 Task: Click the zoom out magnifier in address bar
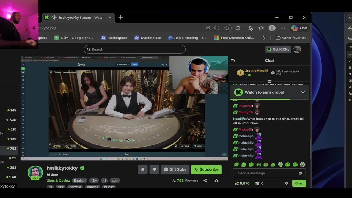tap(208, 28)
